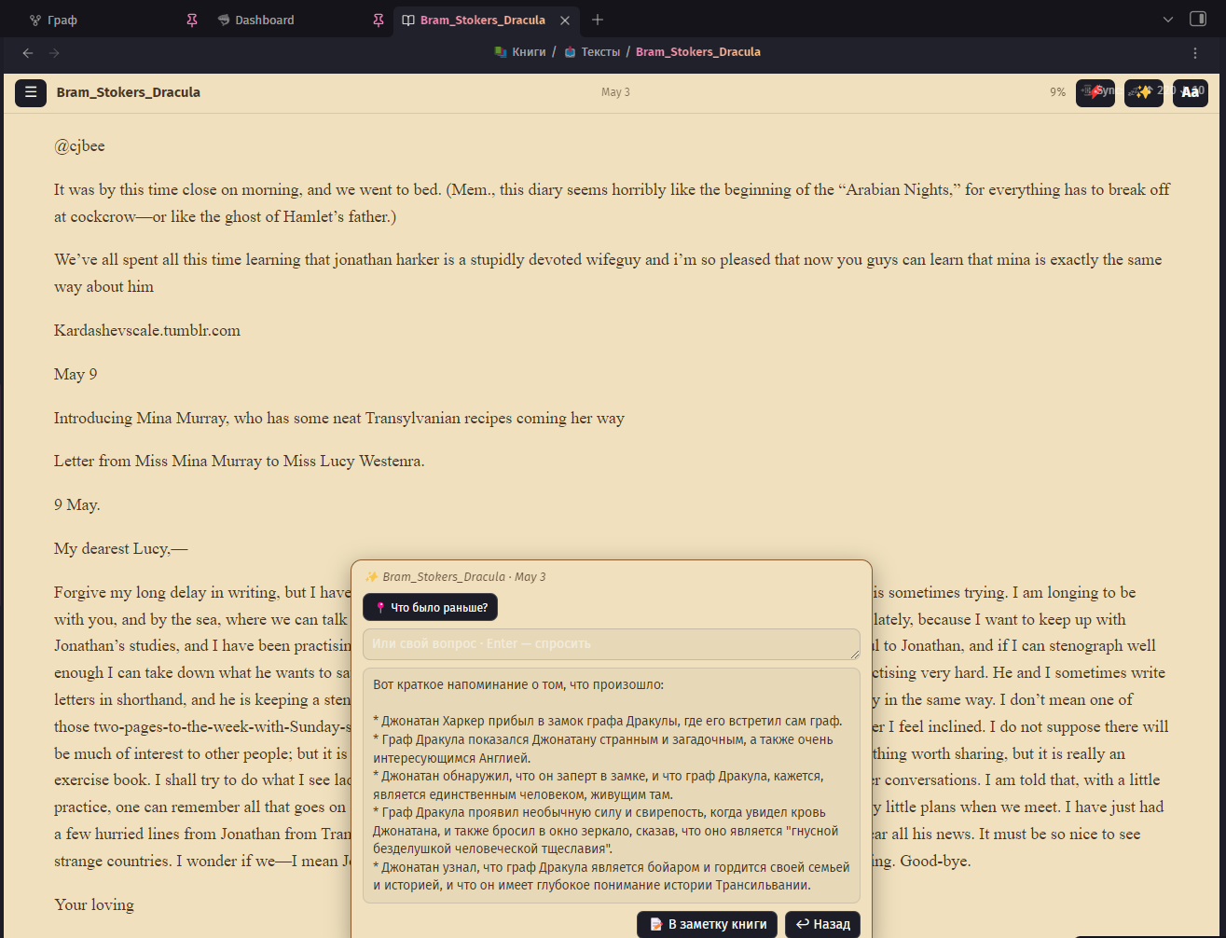The width and height of the screenshot is (1226, 938).
Task: Open the three-dot more options menu
Action: pyautogui.click(x=1195, y=52)
